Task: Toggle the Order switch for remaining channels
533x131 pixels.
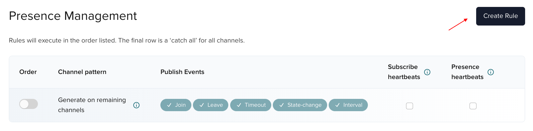Action: tap(28, 104)
